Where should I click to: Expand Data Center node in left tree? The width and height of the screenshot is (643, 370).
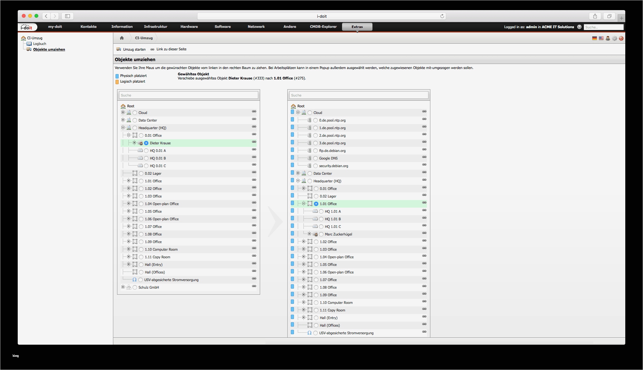pyautogui.click(x=123, y=120)
